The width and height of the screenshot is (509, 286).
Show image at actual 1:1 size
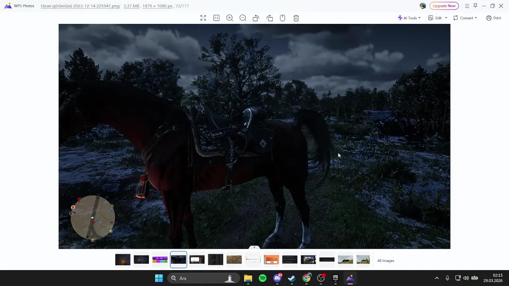[x=216, y=18]
